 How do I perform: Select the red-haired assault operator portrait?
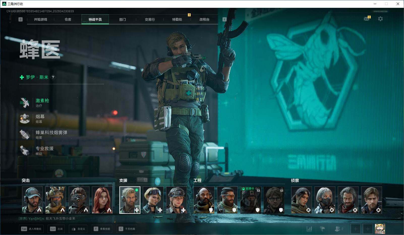coord(102,200)
